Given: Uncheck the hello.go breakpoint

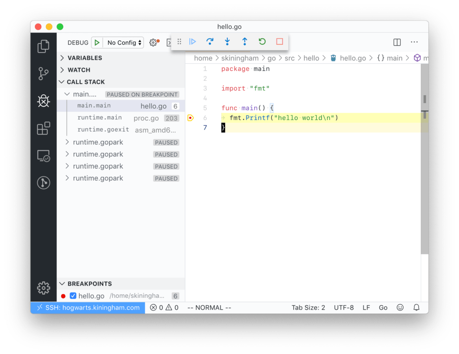Looking at the screenshot, I should (73, 296).
